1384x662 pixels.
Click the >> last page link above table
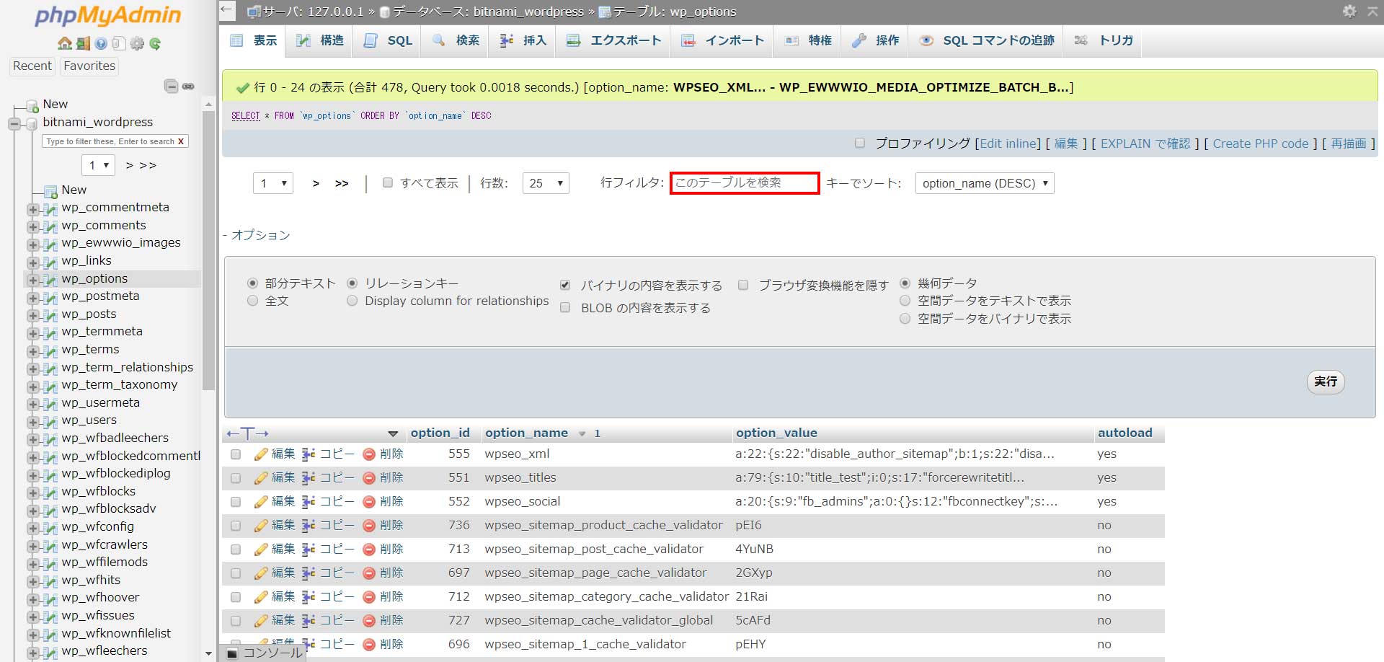[342, 183]
